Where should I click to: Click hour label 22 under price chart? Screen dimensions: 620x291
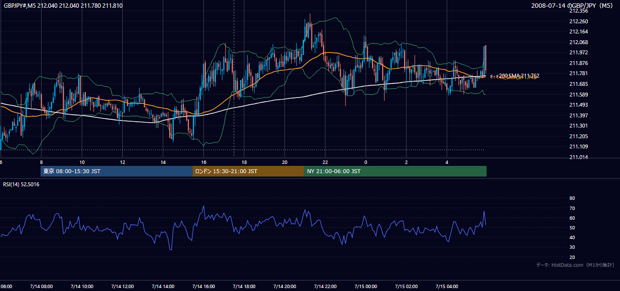pyautogui.click(x=325, y=162)
